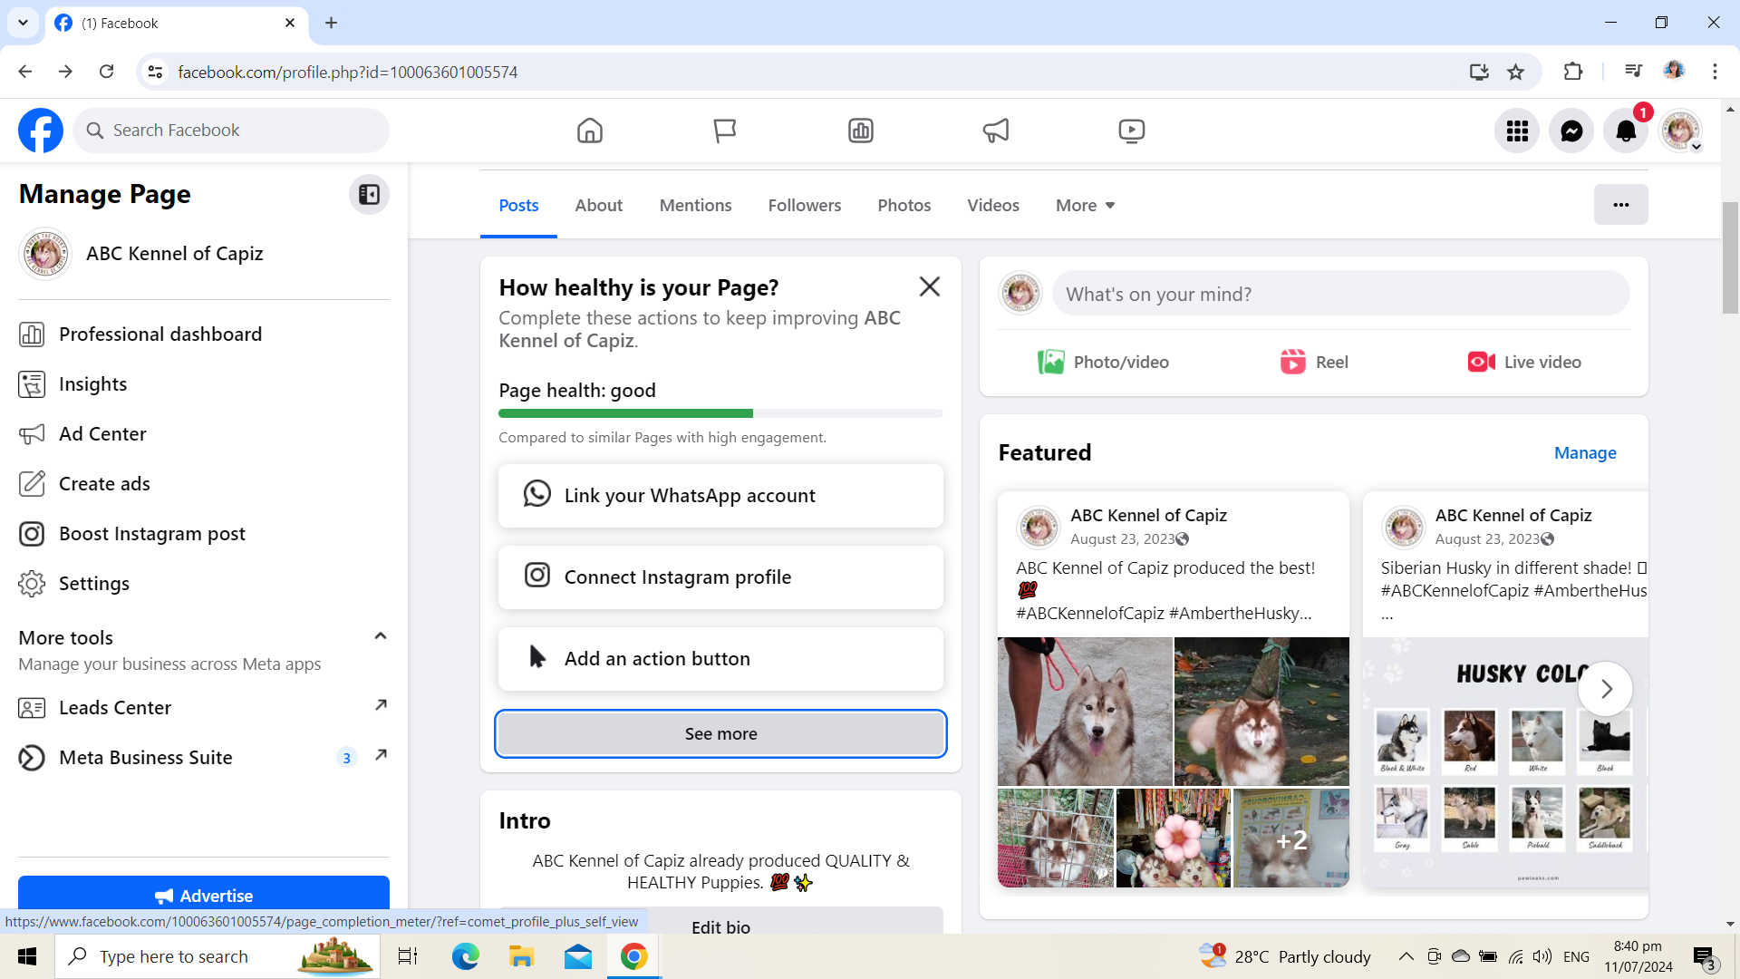Open the Video tab icon in top navigation
Screen dimensions: 1740x979
(1131, 131)
